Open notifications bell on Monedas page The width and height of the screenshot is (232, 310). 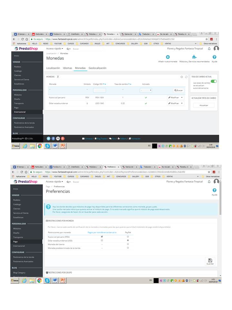pos(209,49)
